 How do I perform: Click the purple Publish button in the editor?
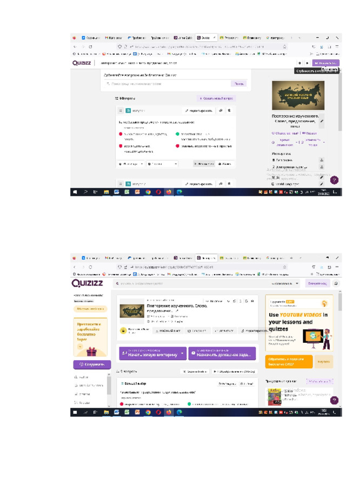[x=325, y=63]
